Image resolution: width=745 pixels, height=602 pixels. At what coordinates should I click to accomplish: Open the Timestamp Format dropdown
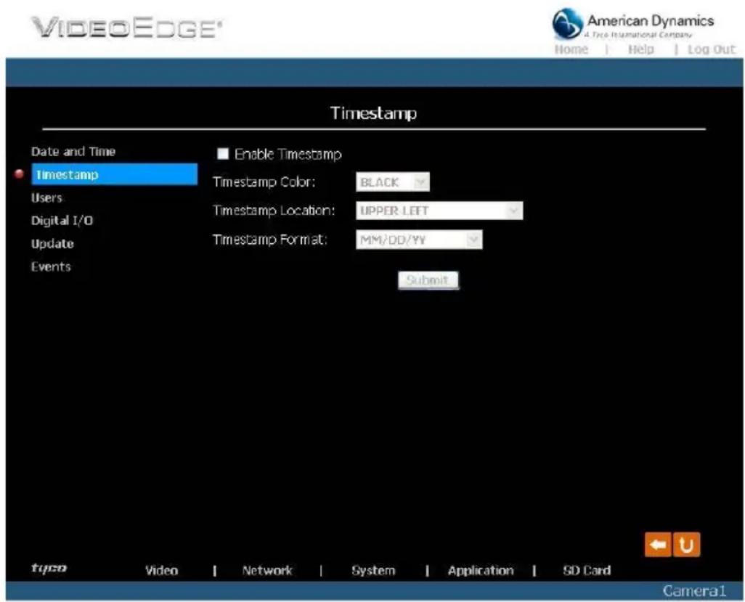tap(418, 240)
